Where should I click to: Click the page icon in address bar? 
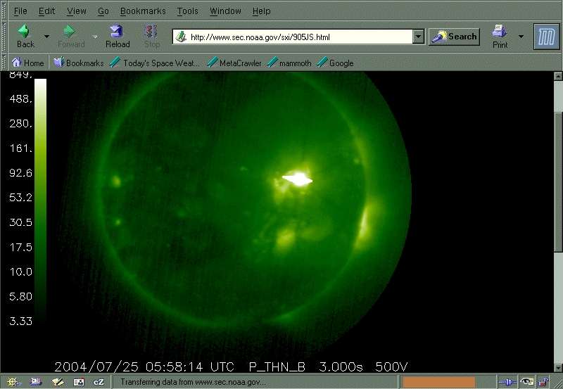182,37
